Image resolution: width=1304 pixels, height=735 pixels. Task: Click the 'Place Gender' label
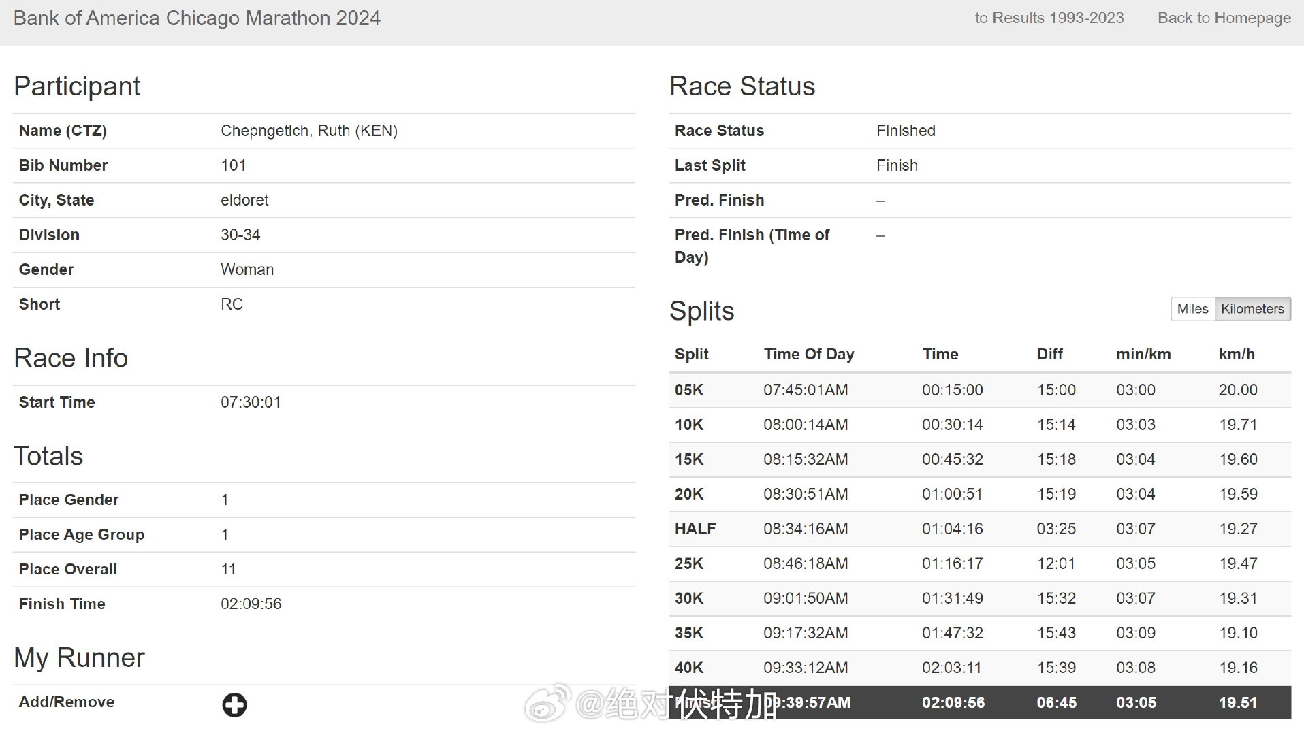click(69, 500)
